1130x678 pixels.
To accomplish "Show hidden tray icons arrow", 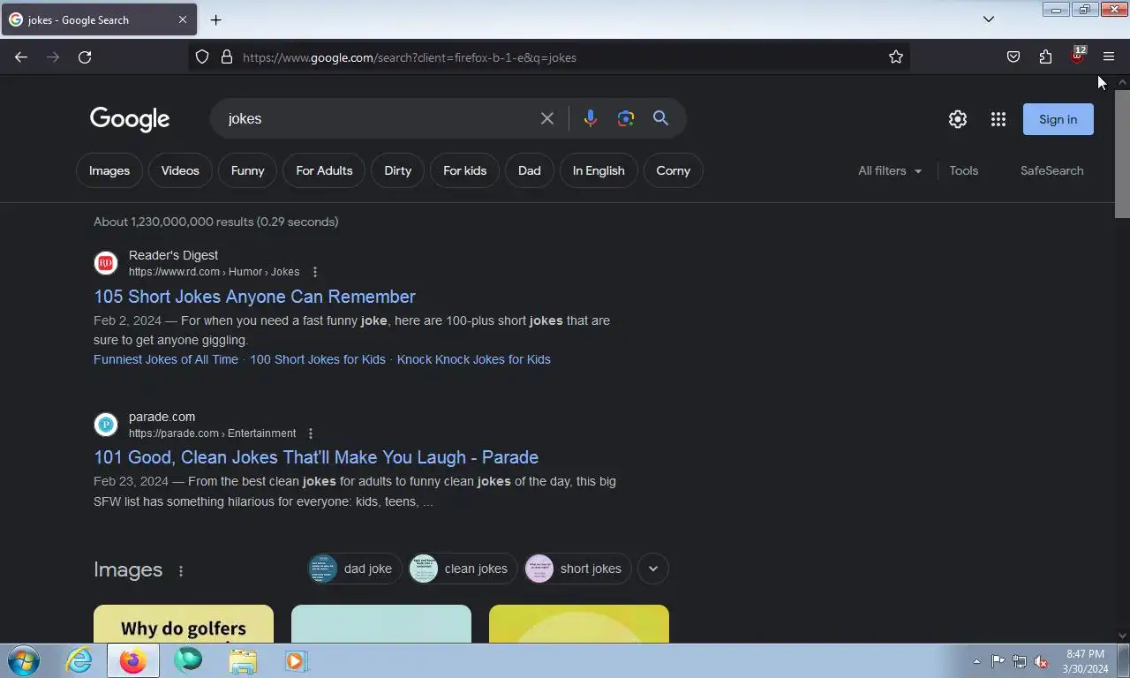I will click(x=976, y=661).
